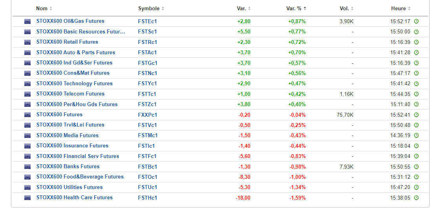The width and height of the screenshot is (443, 213).
Task: Click the FSTRc1 symbol for Retail Futures
Action: click(x=148, y=42)
